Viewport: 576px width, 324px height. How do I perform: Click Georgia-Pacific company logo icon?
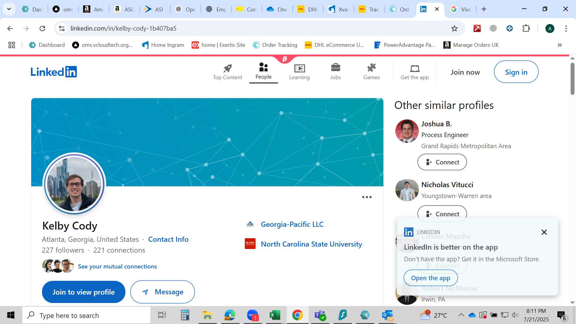click(x=250, y=224)
